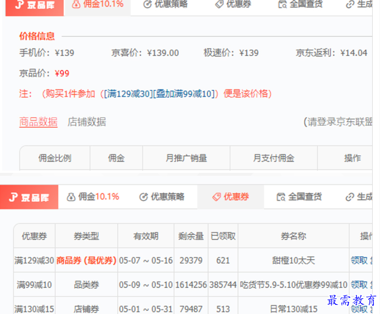Viewport: 380px width, 314px height.
Task: Click chain link icon in lower panel
Action: point(350,197)
